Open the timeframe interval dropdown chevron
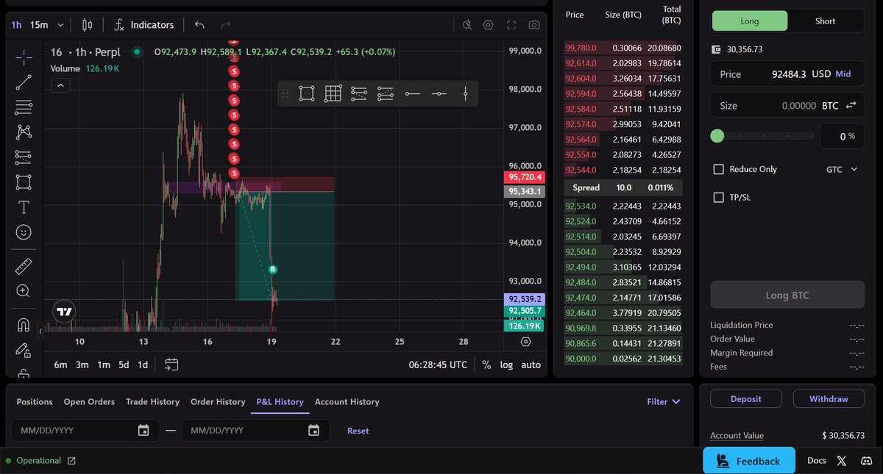Viewport: 883px width, 474px height. pyautogui.click(x=60, y=25)
